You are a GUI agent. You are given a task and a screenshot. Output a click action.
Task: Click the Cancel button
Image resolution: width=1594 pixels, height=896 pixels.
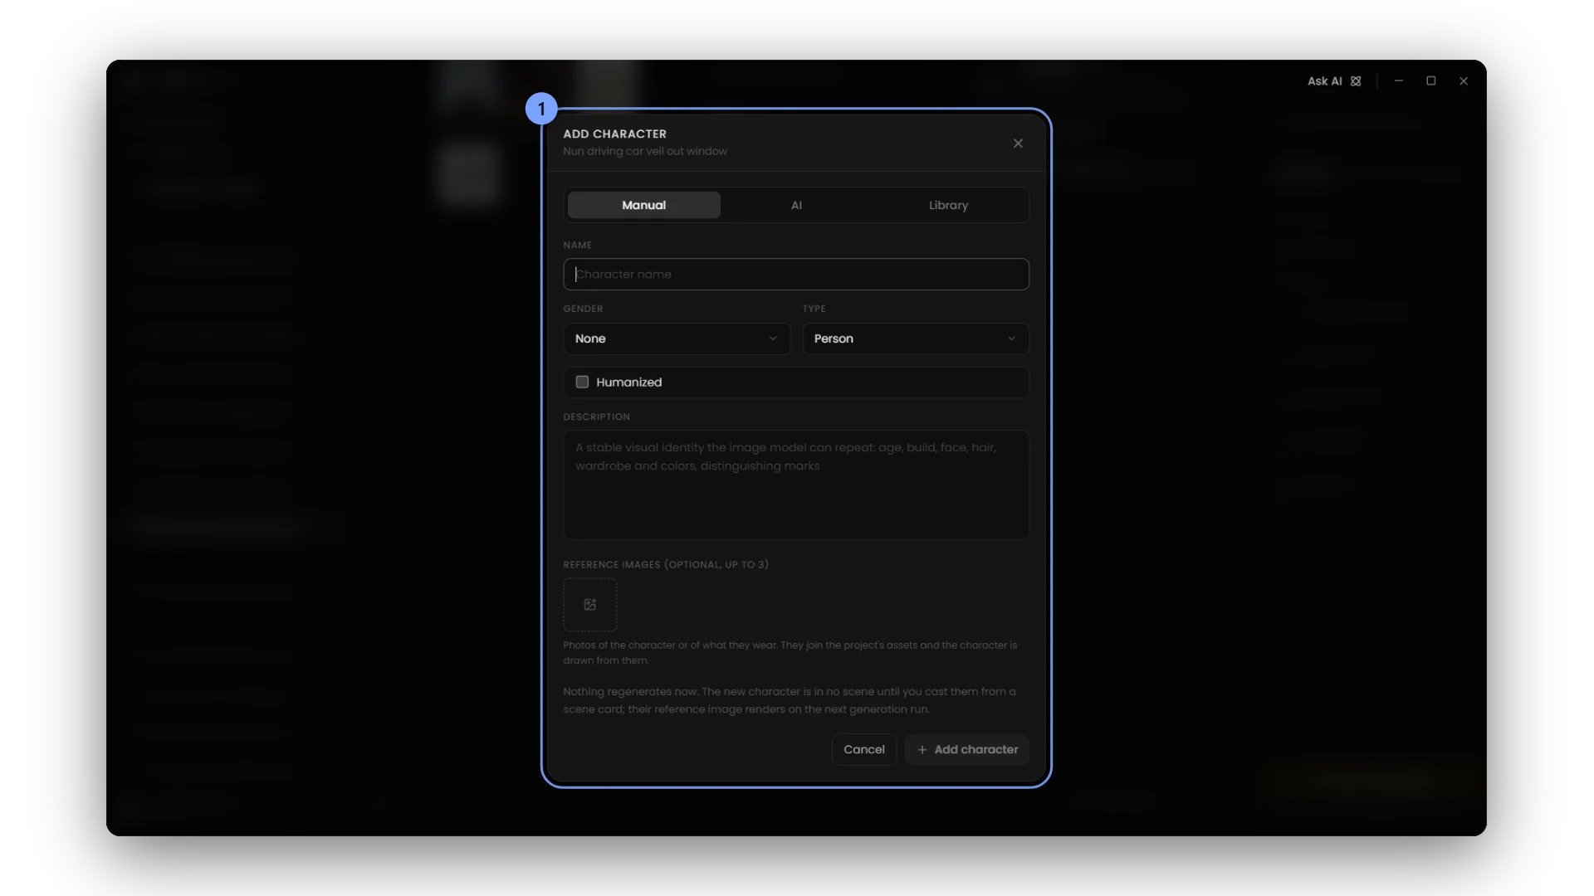(x=864, y=749)
